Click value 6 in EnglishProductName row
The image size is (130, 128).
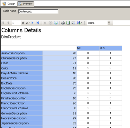pyautogui.click(x=60, y=93)
